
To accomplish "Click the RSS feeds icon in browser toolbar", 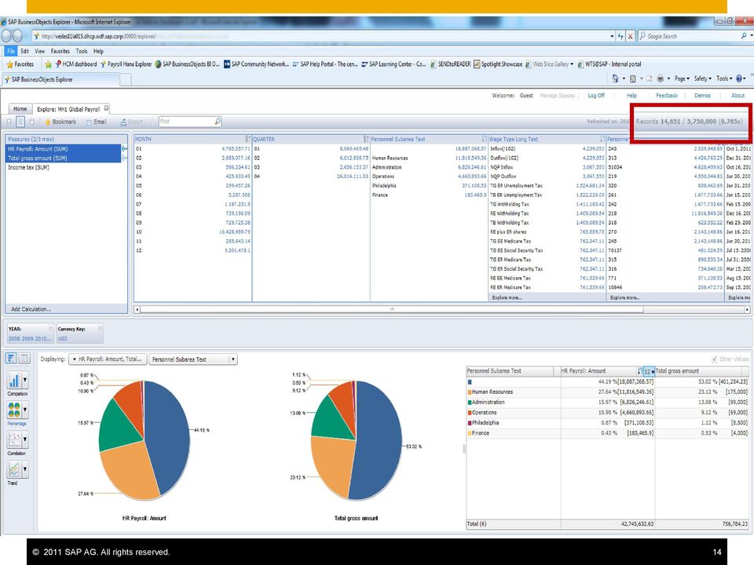I will click(x=633, y=78).
